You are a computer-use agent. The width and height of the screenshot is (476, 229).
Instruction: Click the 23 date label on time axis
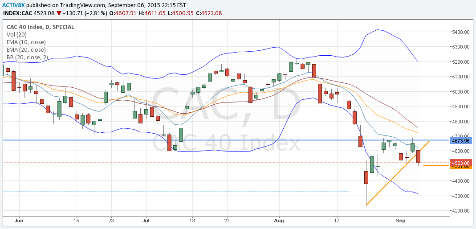tap(111, 221)
